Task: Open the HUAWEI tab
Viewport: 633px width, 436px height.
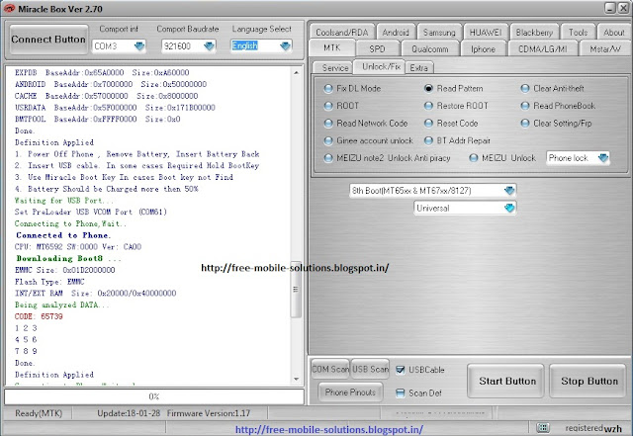Action: (x=486, y=32)
